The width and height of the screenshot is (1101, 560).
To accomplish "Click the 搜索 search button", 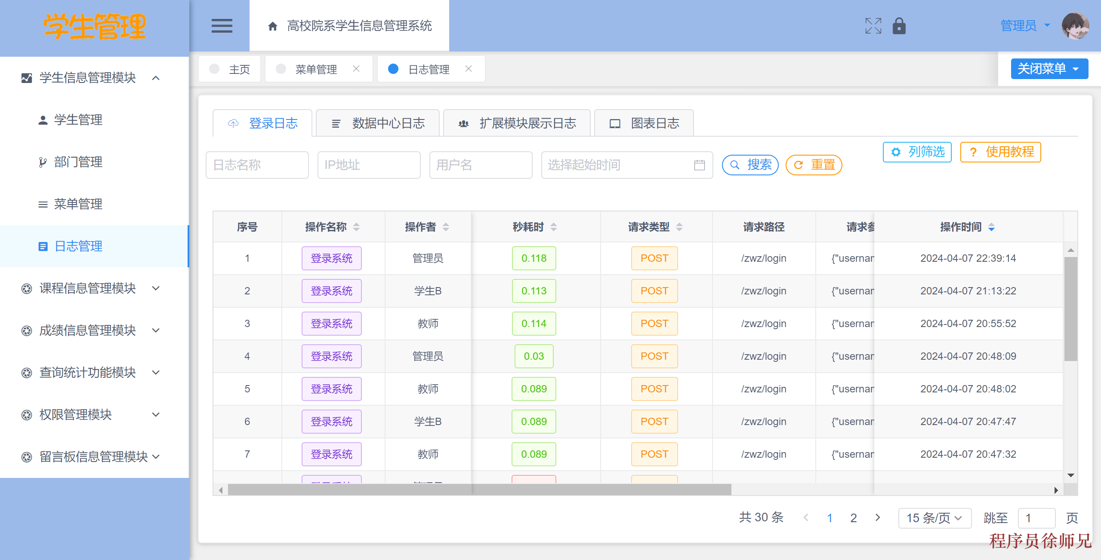I will 750,165.
